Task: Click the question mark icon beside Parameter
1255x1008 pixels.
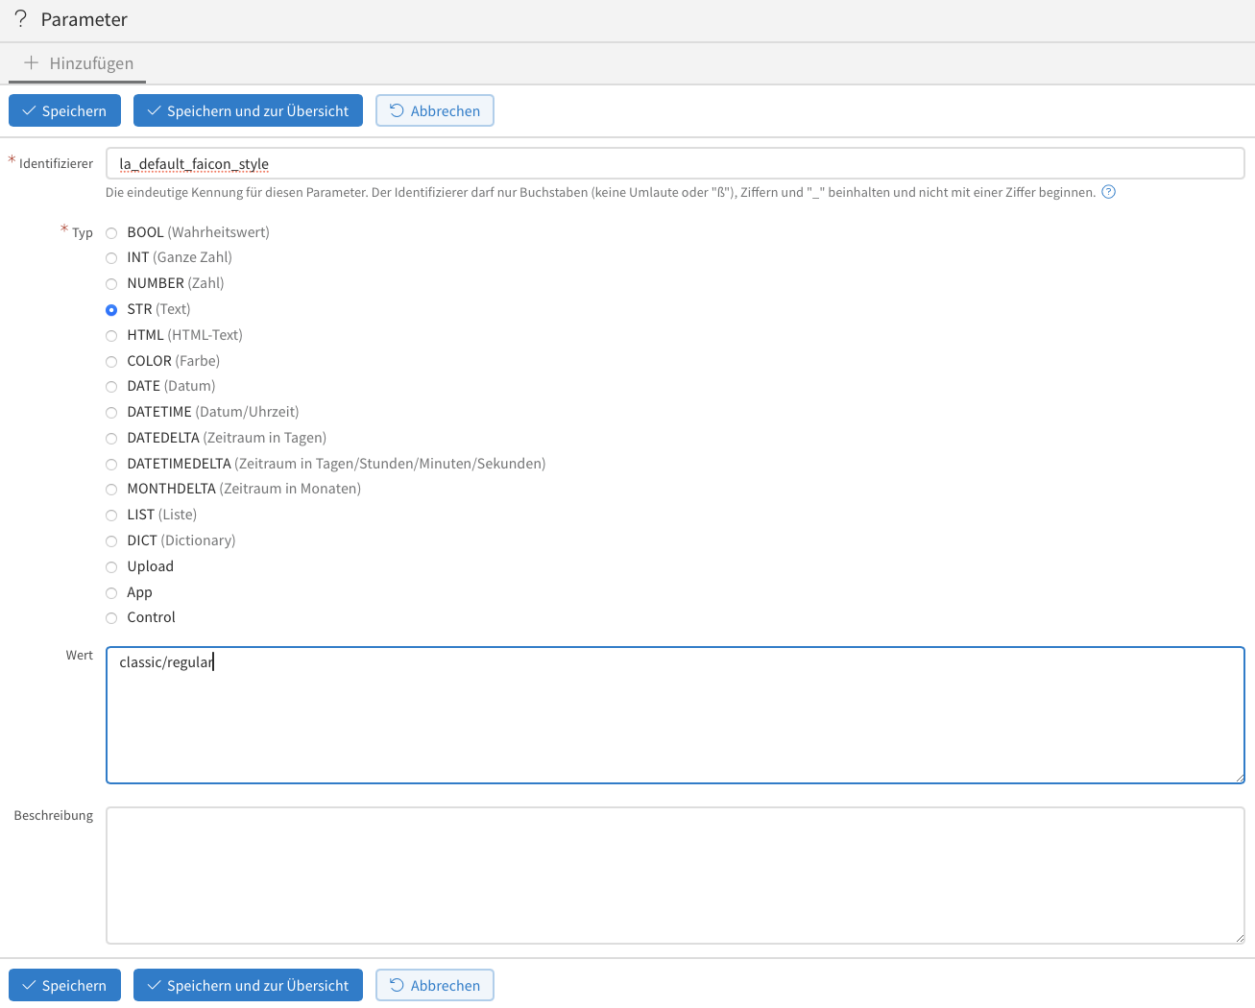Action: click(20, 19)
